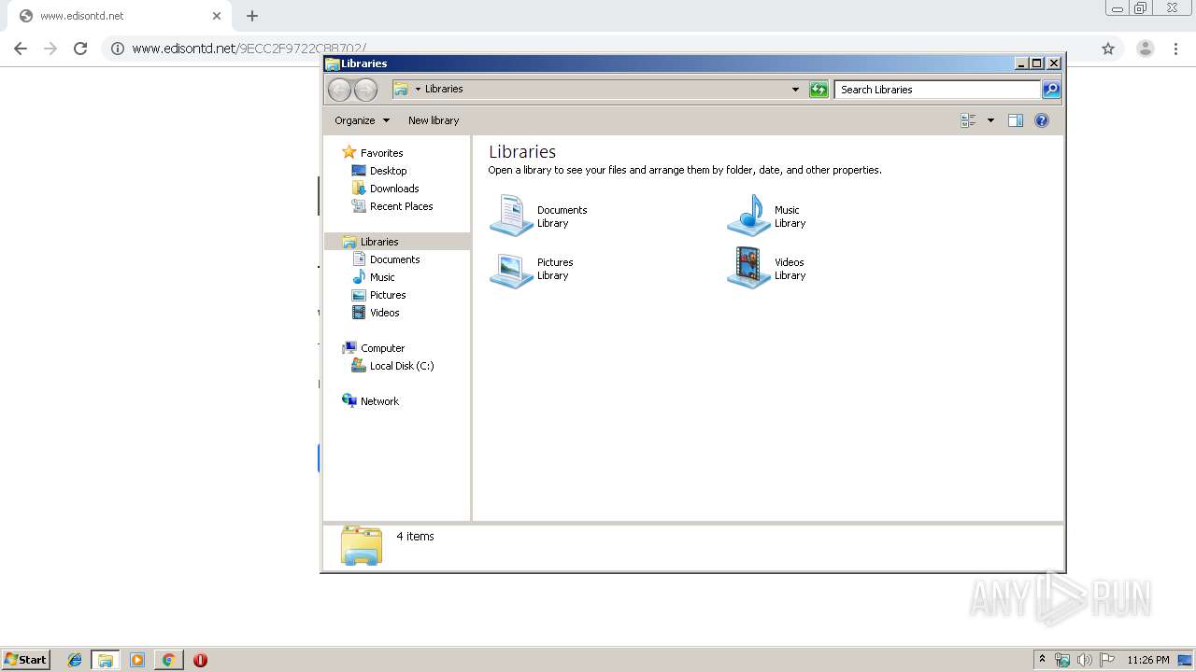This screenshot has height=672, width=1196.
Task: Switch to Chrome on taskbar
Action: pyautogui.click(x=168, y=660)
